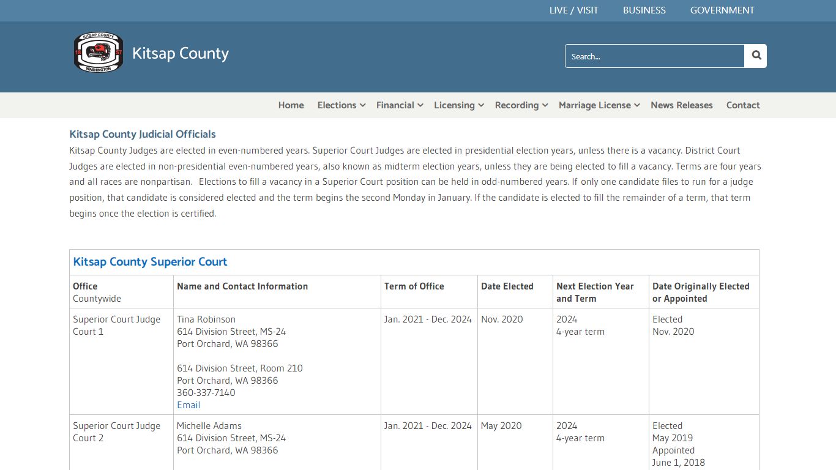Image resolution: width=836 pixels, height=470 pixels.
Task: Select the Office column header
Action: pyautogui.click(x=84, y=286)
